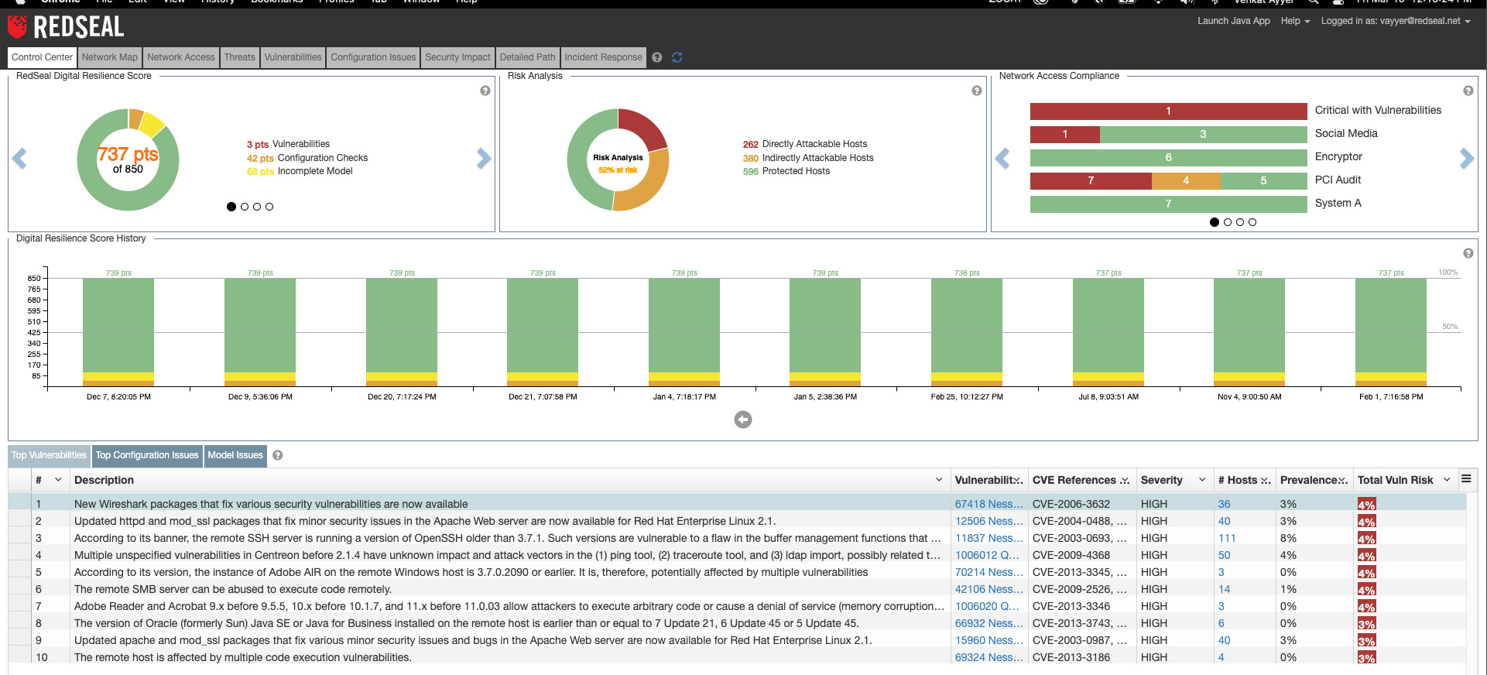Click hosts count 111 link
1487x675 pixels.
pyautogui.click(x=1227, y=538)
